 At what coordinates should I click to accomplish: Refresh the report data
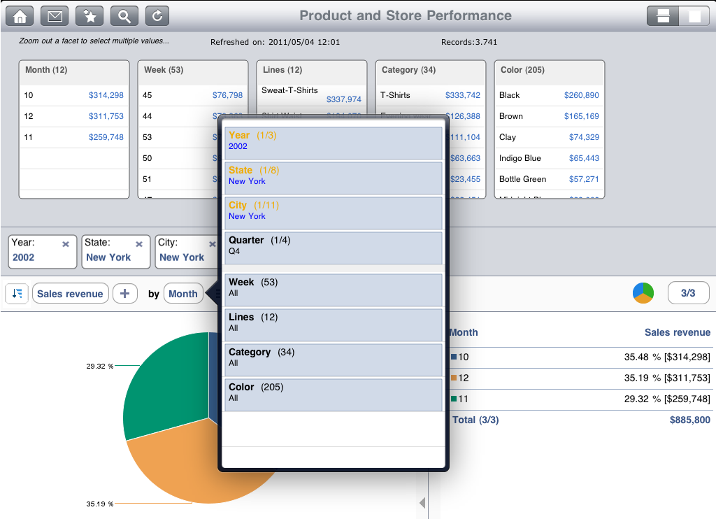157,15
